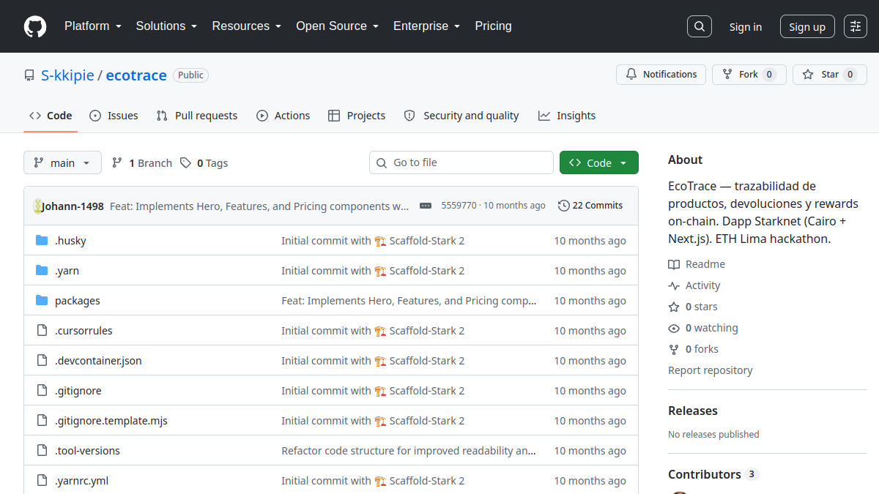This screenshot has width=879, height=494.
Task: Click the Johann-1498 avatar
Action: [37, 206]
